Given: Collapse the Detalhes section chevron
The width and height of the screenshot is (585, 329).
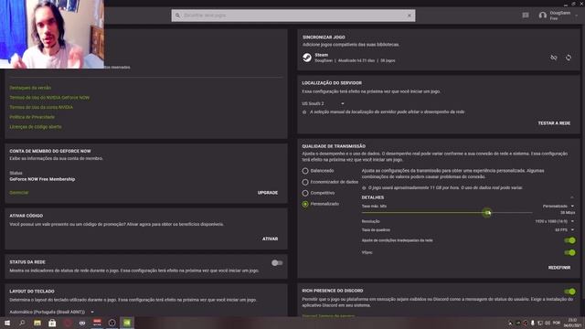Looking at the screenshot, I should point(572,197).
